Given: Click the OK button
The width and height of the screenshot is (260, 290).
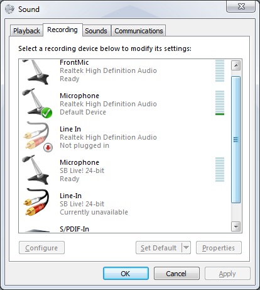Looking at the screenshot, I should click(x=126, y=274).
